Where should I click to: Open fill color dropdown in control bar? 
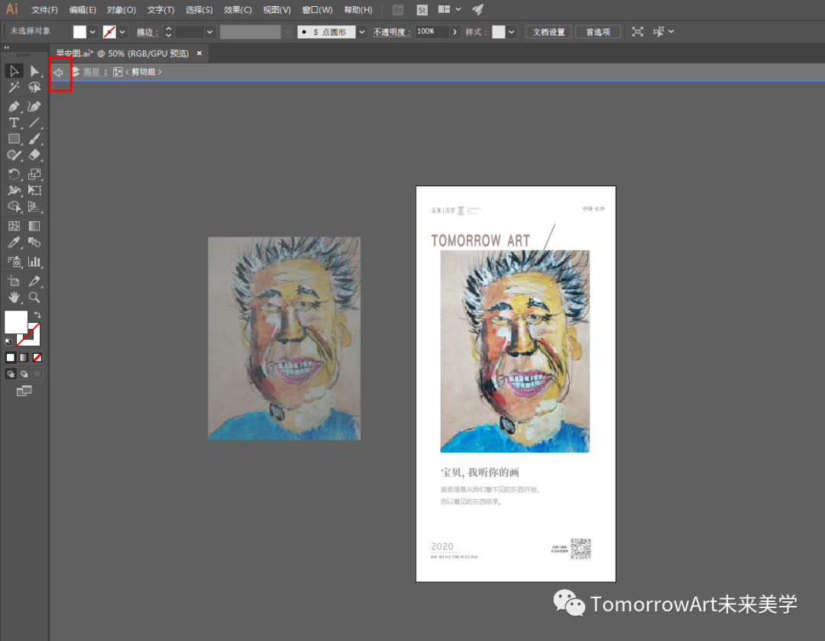pyautogui.click(x=92, y=31)
